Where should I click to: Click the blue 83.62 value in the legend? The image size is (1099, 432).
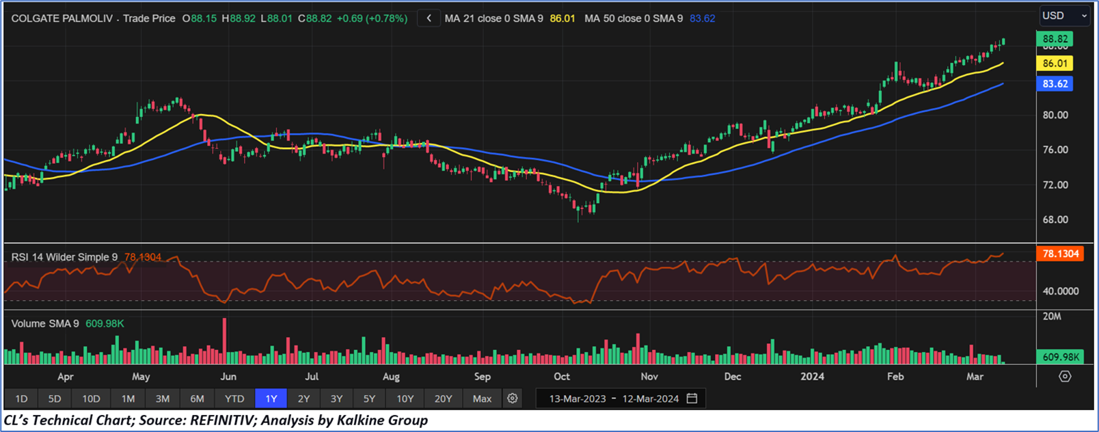(703, 18)
